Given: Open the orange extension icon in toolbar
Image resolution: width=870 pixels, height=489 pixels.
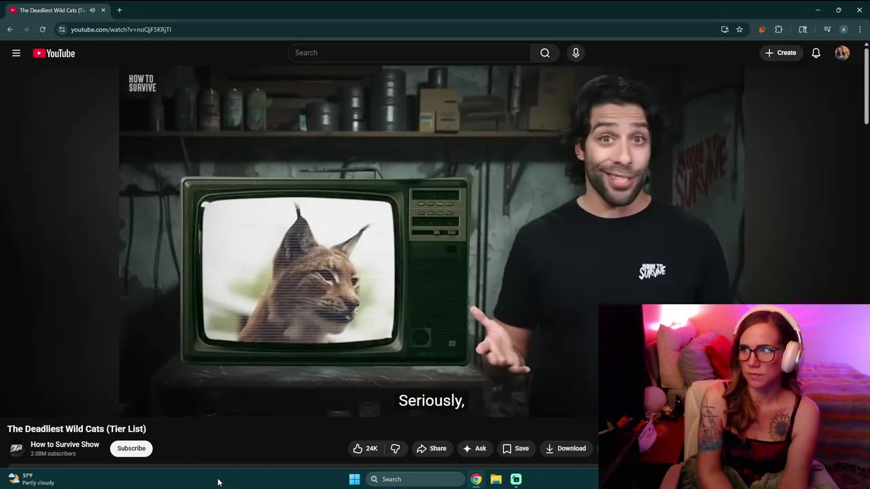Looking at the screenshot, I should (762, 29).
